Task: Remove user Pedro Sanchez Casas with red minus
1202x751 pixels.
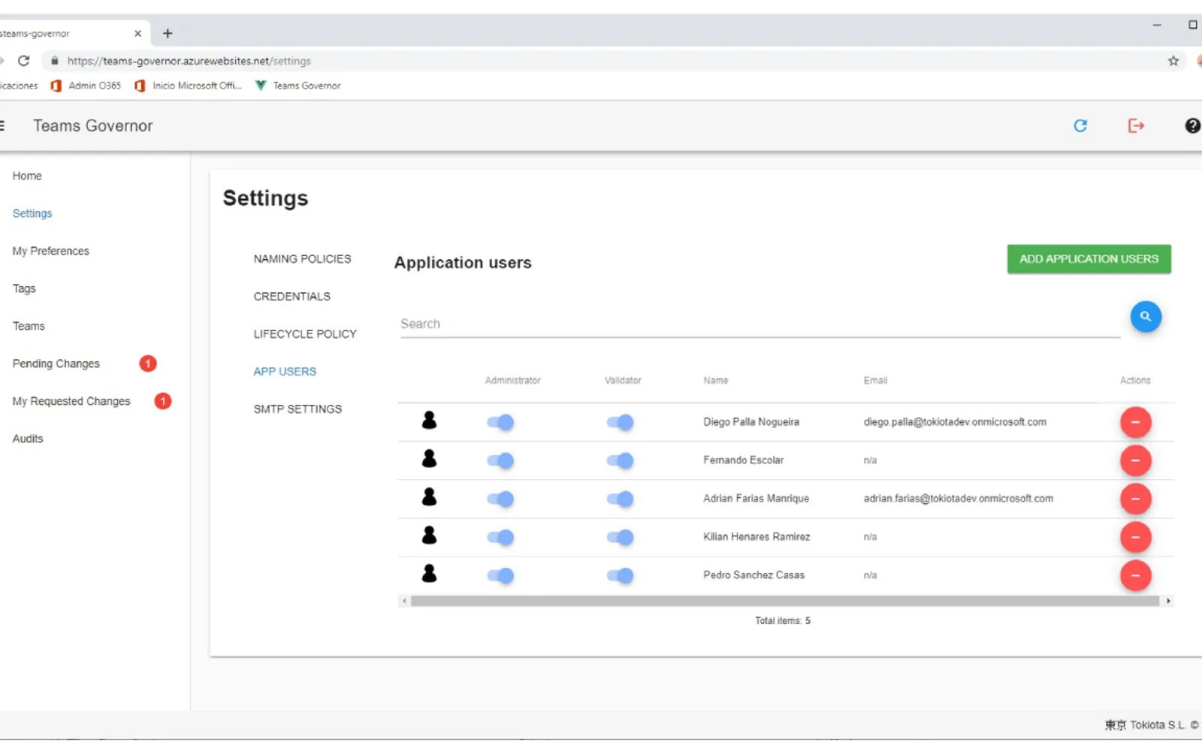Action: pyautogui.click(x=1136, y=575)
